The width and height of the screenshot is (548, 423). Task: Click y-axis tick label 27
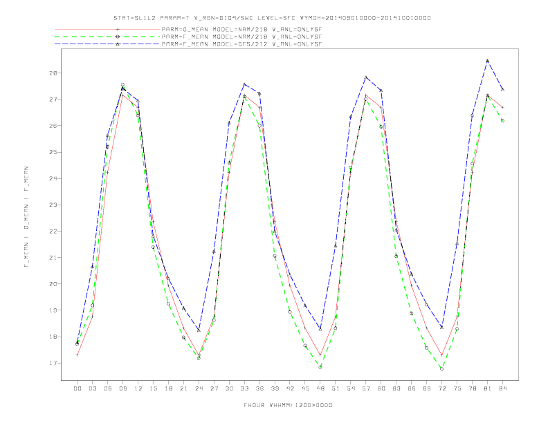click(x=53, y=100)
